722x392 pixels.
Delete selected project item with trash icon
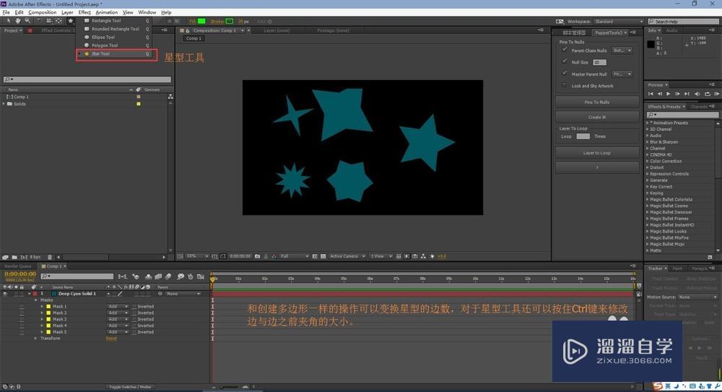(x=50, y=257)
